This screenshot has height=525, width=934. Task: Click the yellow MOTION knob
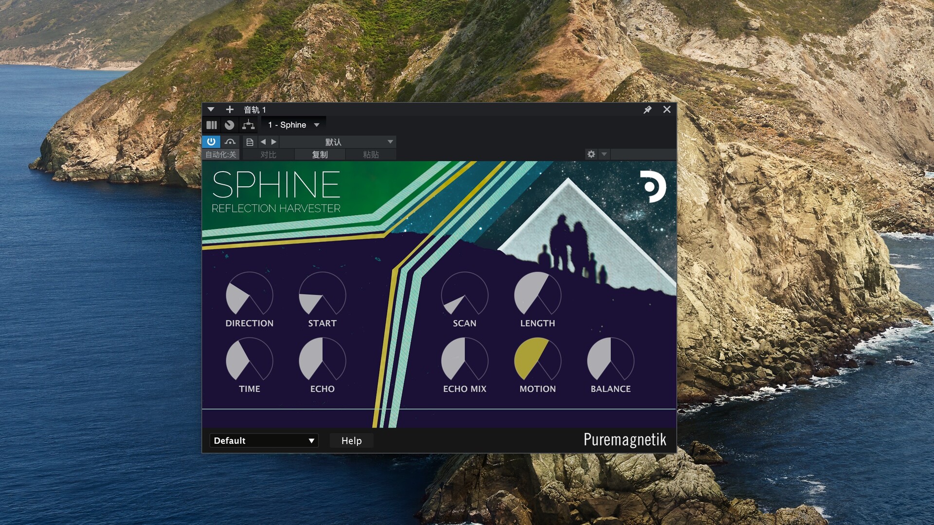coord(538,360)
